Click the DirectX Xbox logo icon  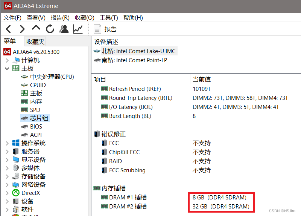[x=16, y=193]
